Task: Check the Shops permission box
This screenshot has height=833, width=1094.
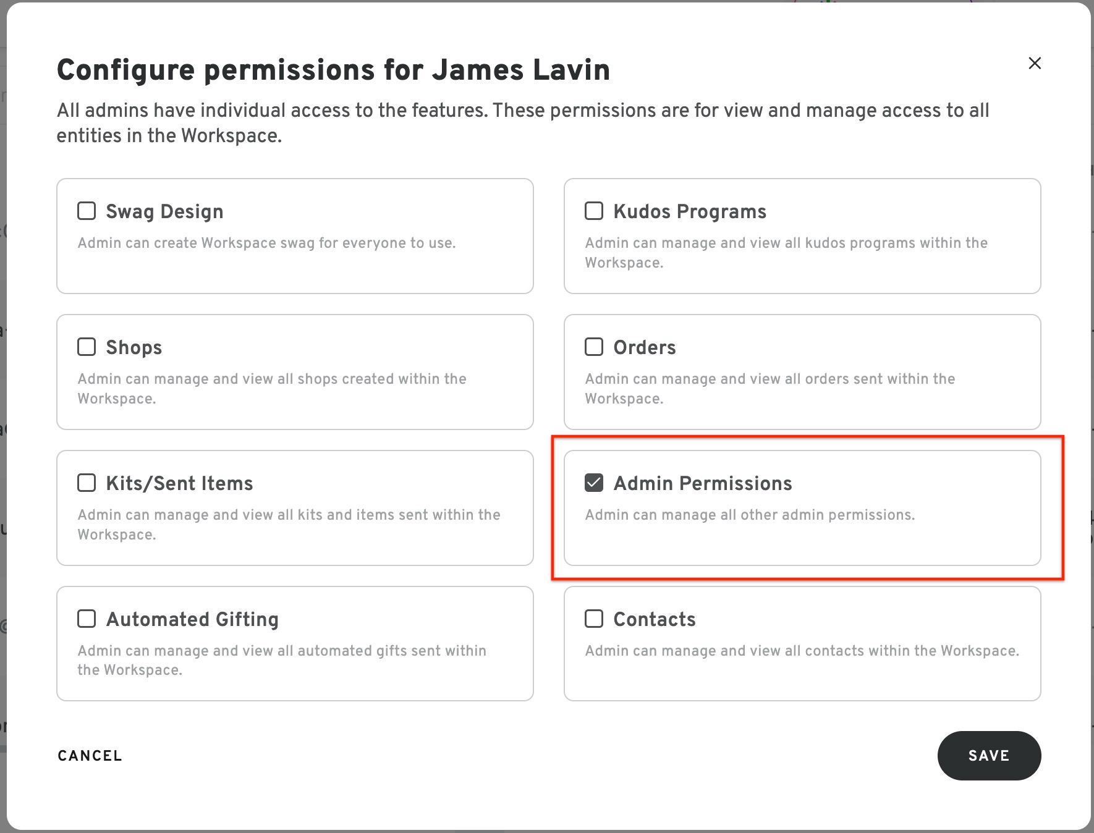Action: [x=87, y=347]
